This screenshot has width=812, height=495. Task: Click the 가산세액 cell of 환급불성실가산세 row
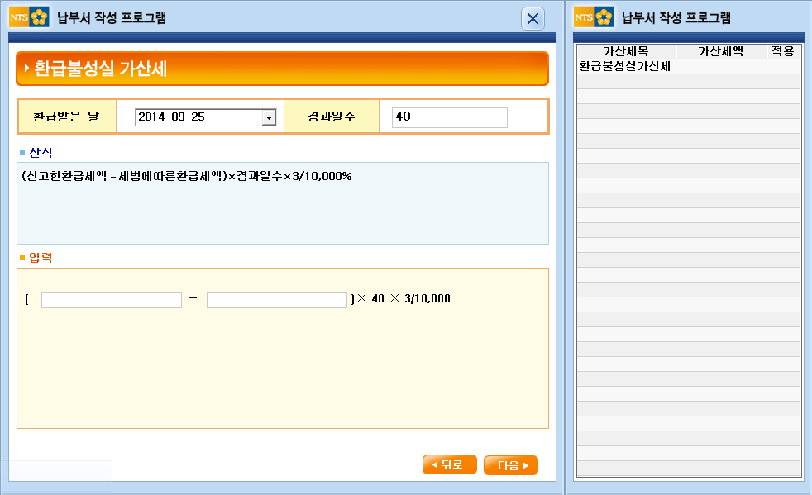click(721, 66)
